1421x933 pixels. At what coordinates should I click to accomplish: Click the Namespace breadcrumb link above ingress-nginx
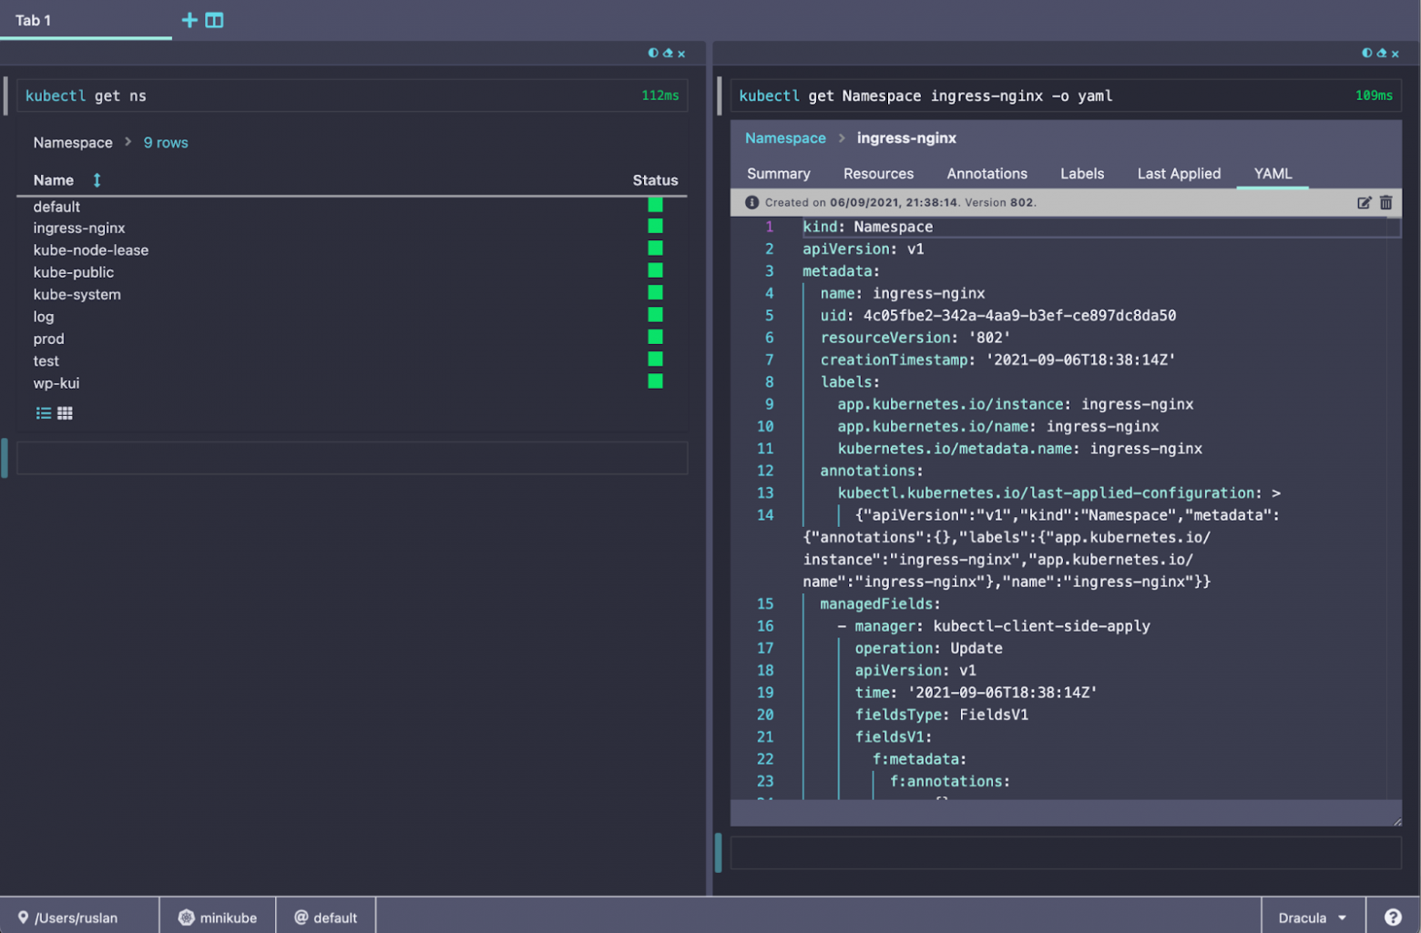point(785,138)
